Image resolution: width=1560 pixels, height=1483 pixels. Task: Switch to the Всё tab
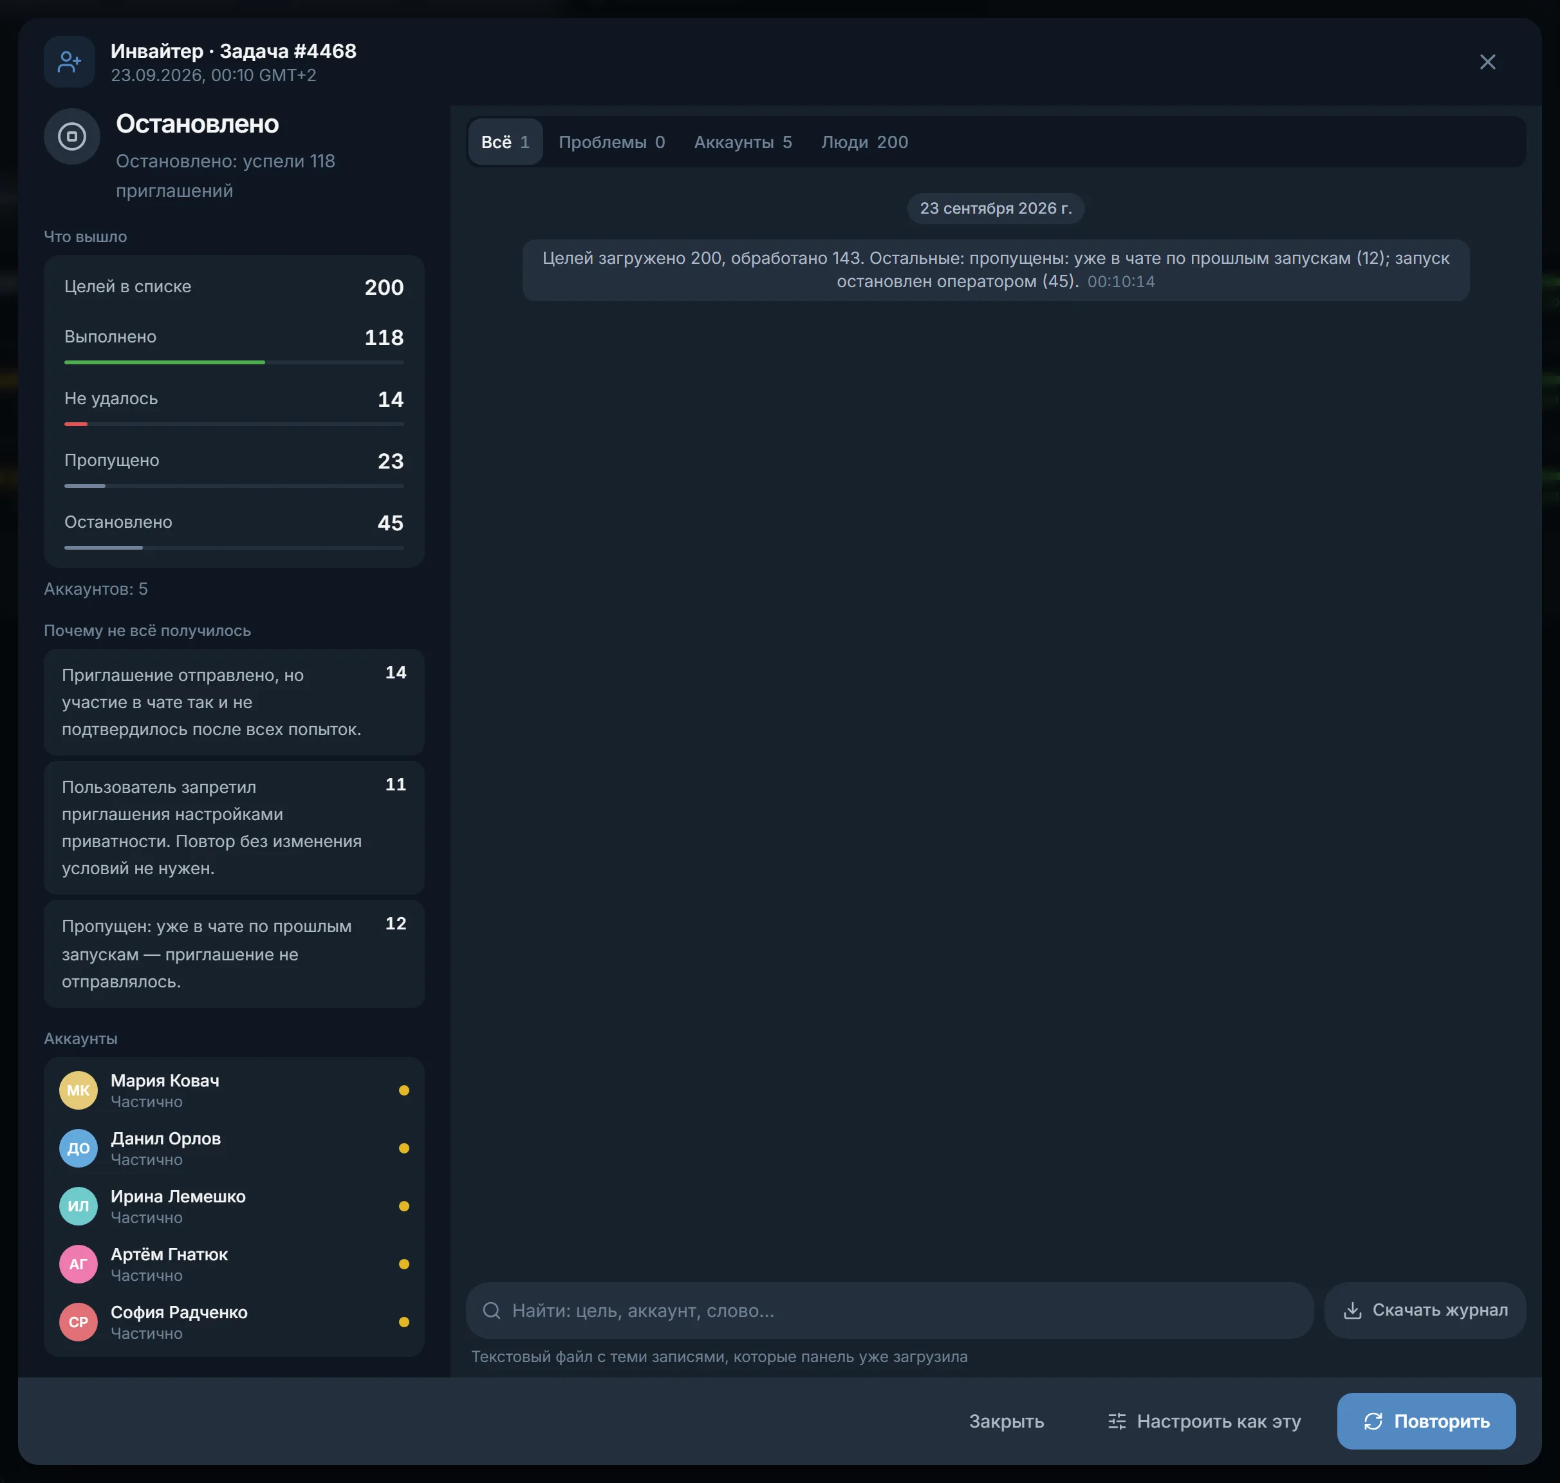click(x=505, y=142)
